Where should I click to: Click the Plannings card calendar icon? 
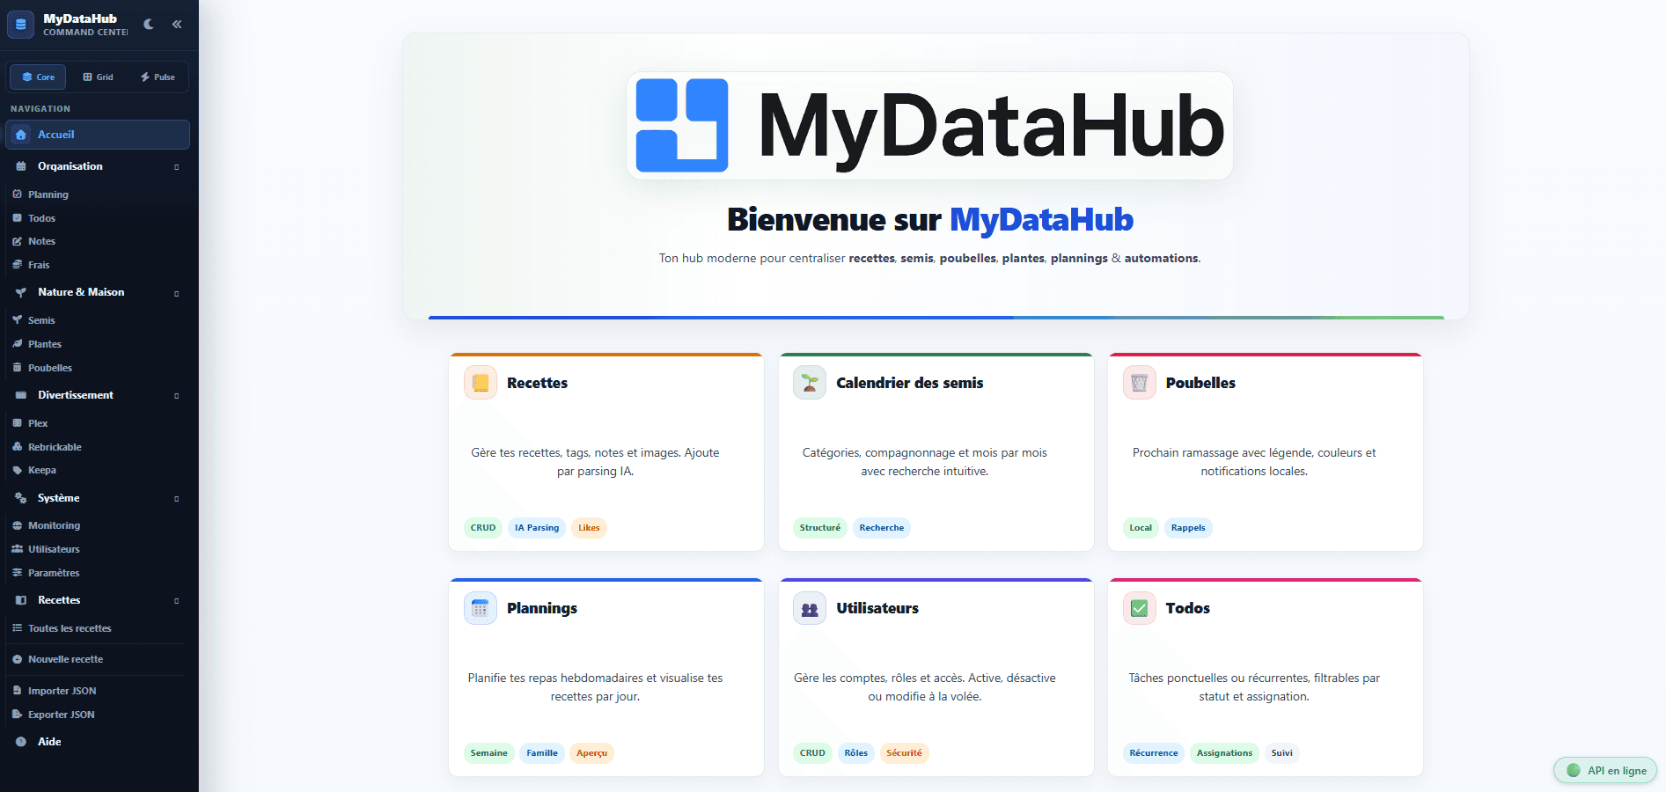(x=481, y=608)
